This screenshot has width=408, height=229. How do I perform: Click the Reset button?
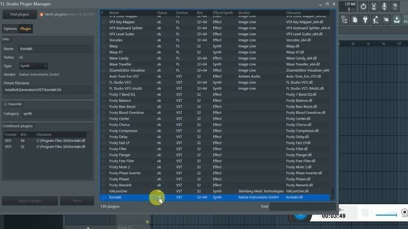76,201
